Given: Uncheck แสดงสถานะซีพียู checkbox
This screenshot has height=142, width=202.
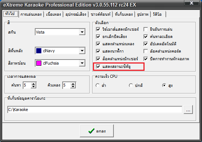Looking at the screenshot, I should click(98, 66).
